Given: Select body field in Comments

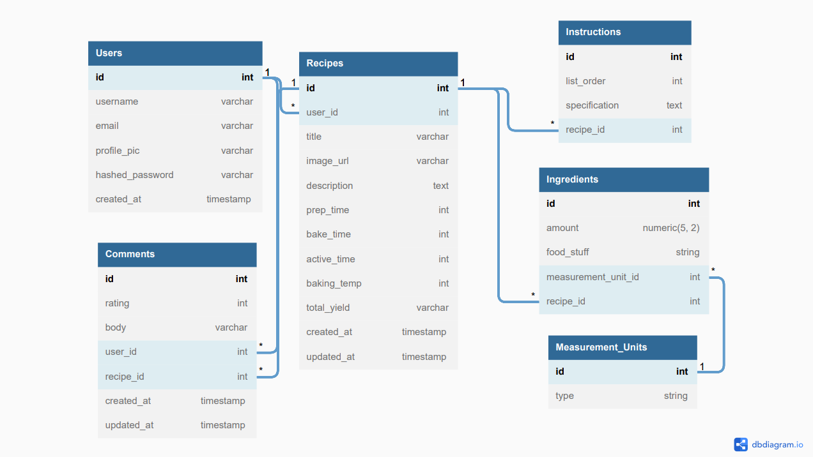Looking at the screenshot, I should [x=177, y=327].
